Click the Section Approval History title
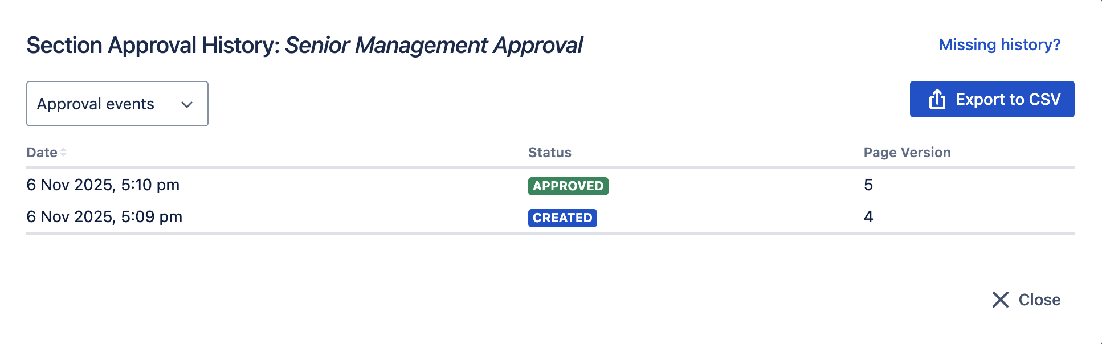1102x344 pixels. click(x=153, y=45)
